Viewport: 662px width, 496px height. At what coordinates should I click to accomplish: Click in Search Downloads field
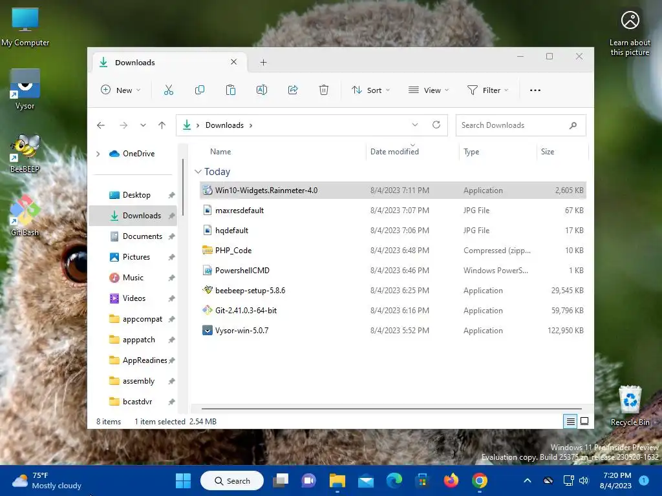pos(520,125)
